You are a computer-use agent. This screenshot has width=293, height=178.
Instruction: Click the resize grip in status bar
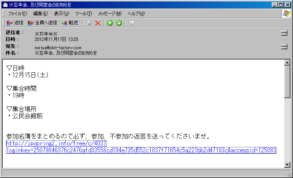tap(289, 174)
